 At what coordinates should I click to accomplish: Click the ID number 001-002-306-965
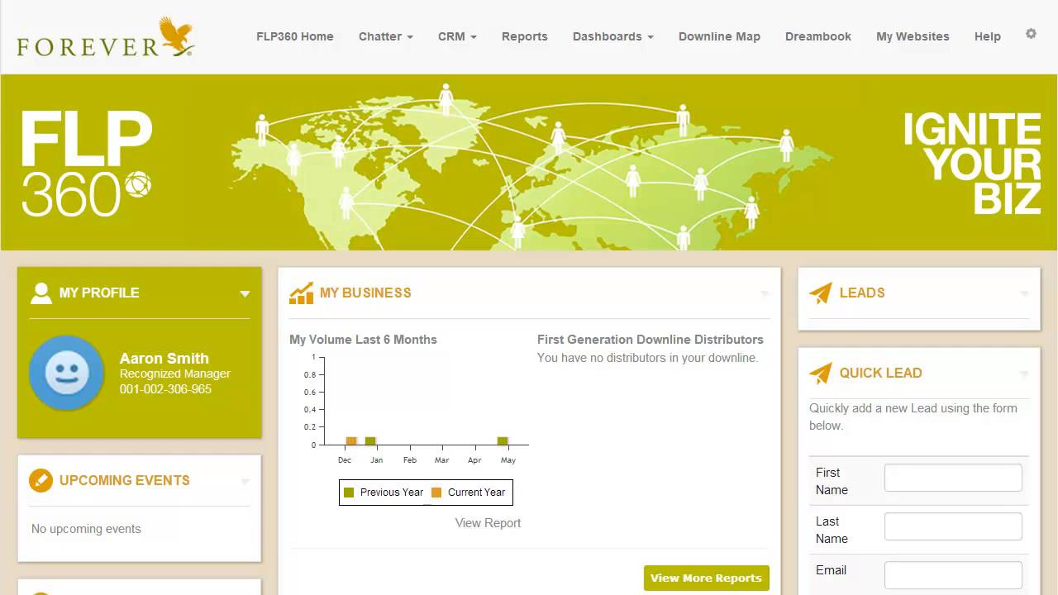click(x=165, y=389)
